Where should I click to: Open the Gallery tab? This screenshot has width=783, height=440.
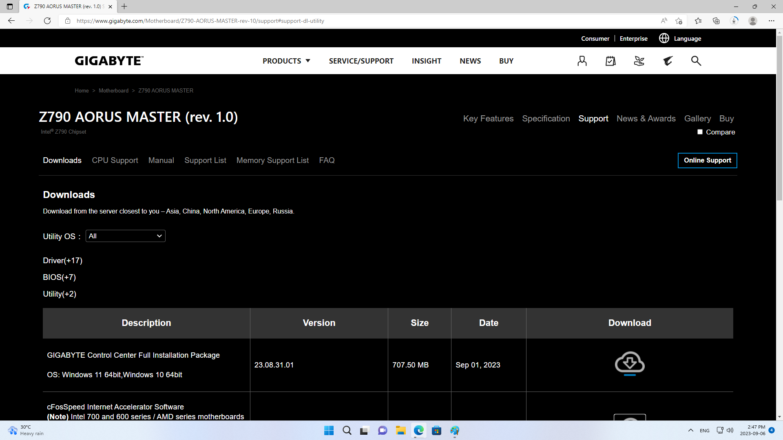(x=697, y=119)
